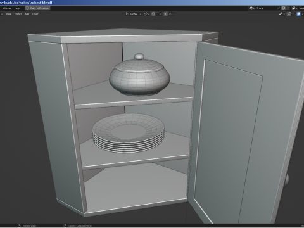Click the pin scene icon

point(279,8)
